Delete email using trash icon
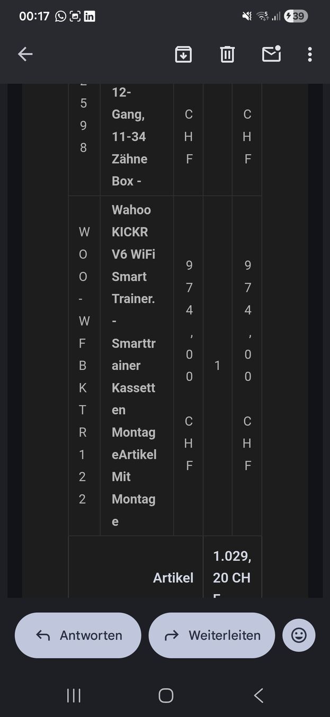Viewport: 330px width, 717px height. click(x=227, y=54)
